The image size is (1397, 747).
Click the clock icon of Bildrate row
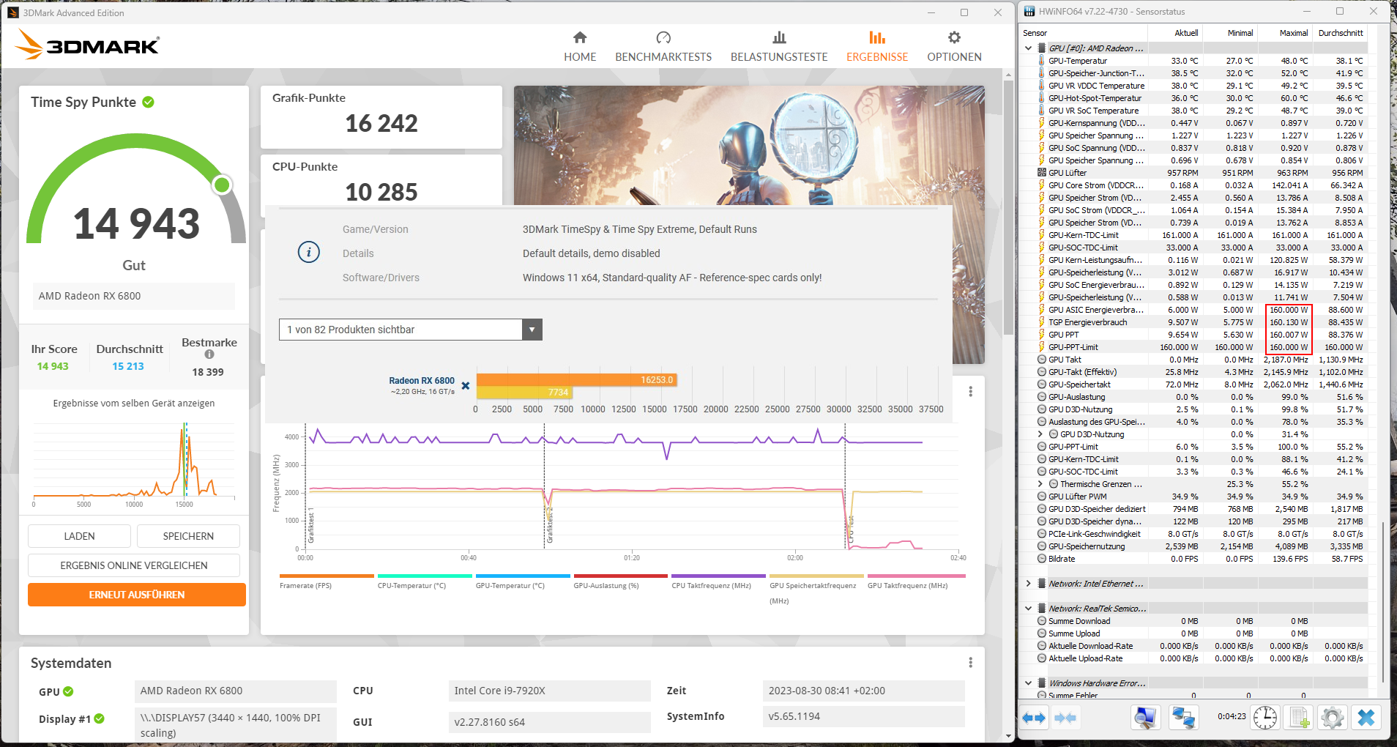pyautogui.click(x=1042, y=559)
